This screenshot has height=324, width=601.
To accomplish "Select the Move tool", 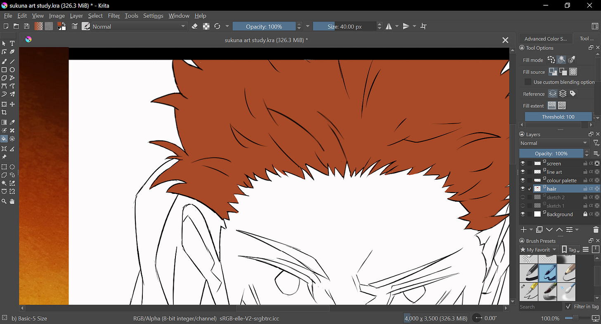I will tap(12, 104).
